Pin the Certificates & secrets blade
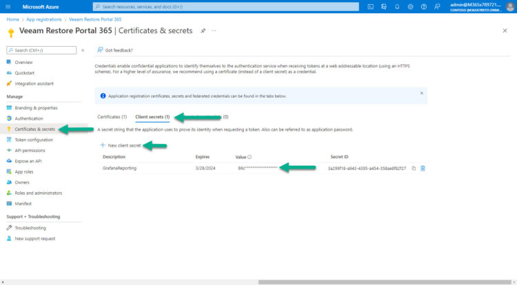This screenshot has height=285, width=517. 203,30
